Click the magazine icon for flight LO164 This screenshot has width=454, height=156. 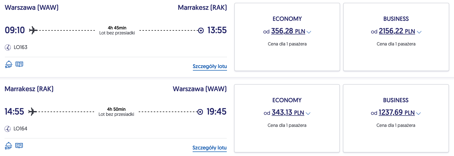coord(19,146)
